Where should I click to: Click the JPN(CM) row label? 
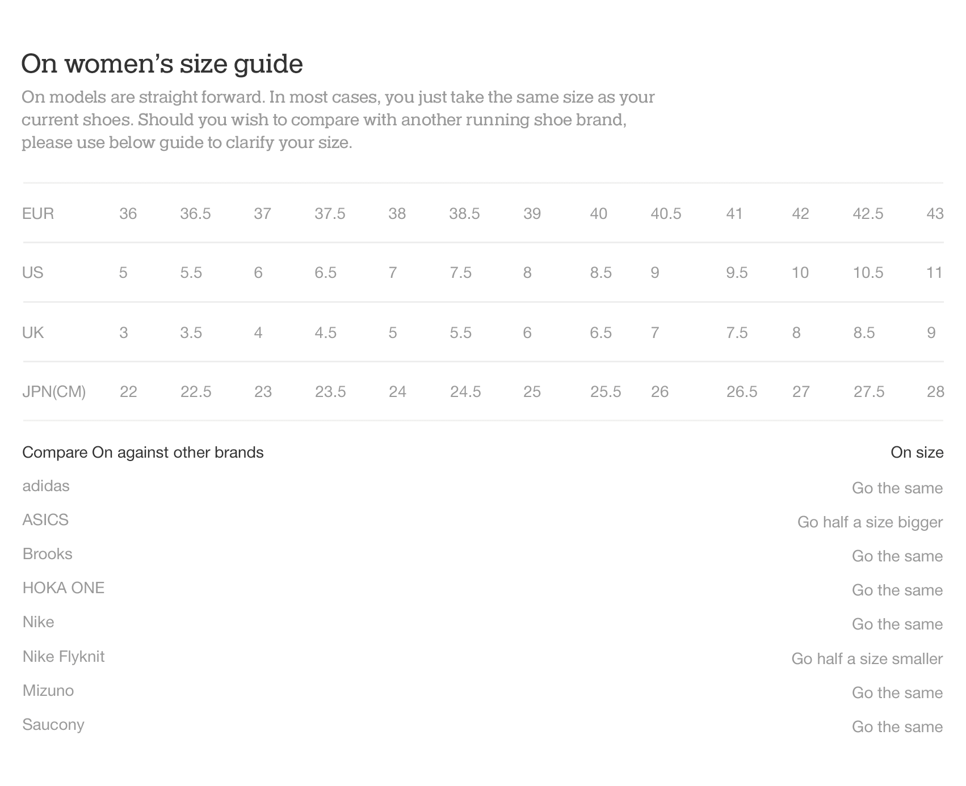54,392
